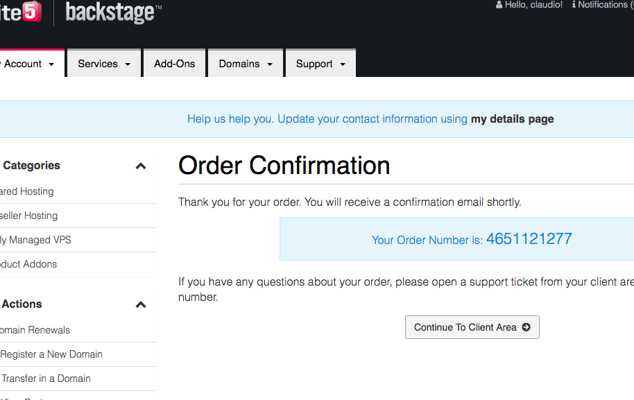The width and height of the screenshot is (634, 400).
Task: Choose Register a New Domain
Action: pyautogui.click(x=51, y=354)
